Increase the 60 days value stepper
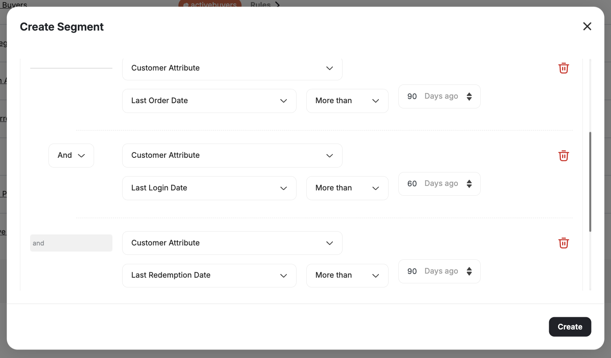This screenshot has width=611, height=358. (469, 181)
